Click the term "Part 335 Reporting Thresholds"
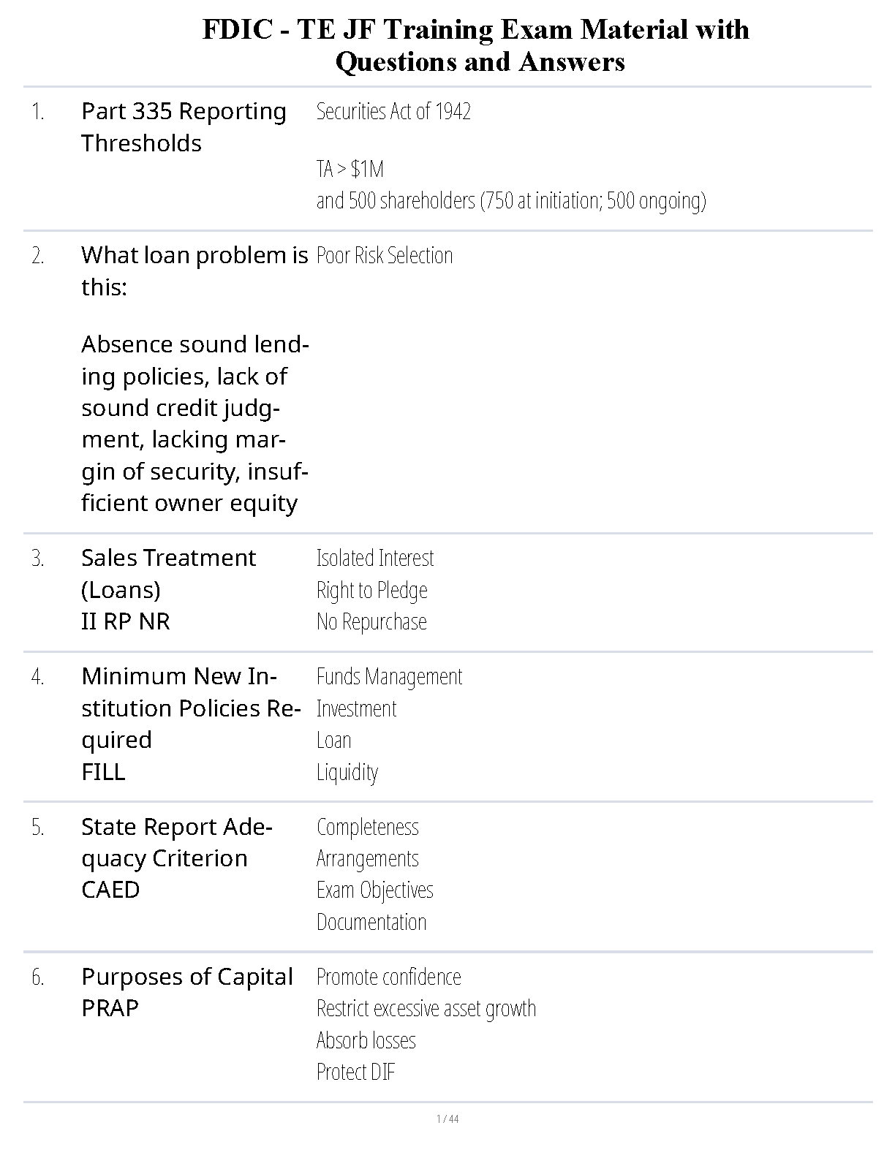 click(184, 127)
